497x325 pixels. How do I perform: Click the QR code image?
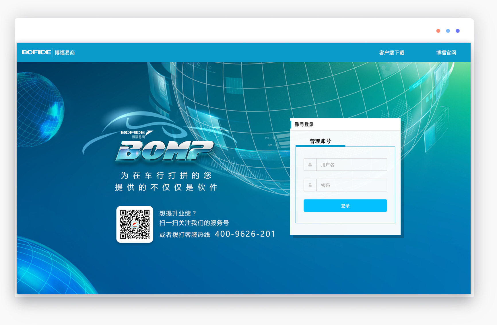pyautogui.click(x=135, y=224)
